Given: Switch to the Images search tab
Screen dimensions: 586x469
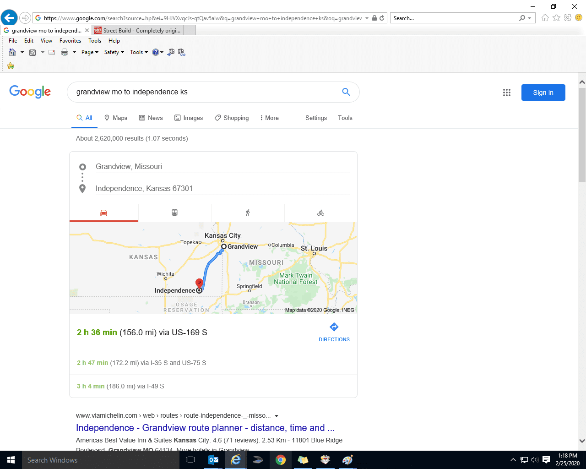Looking at the screenshot, I should click(189, 118).
